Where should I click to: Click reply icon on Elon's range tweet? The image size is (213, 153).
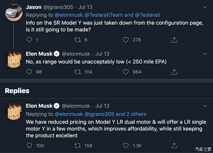click(x=29, y=72)
